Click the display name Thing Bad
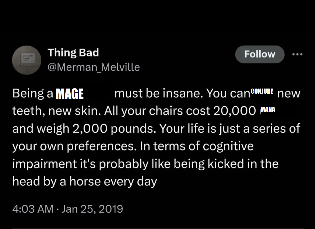Screen dimensions: 315x229 tap(73, 53)
